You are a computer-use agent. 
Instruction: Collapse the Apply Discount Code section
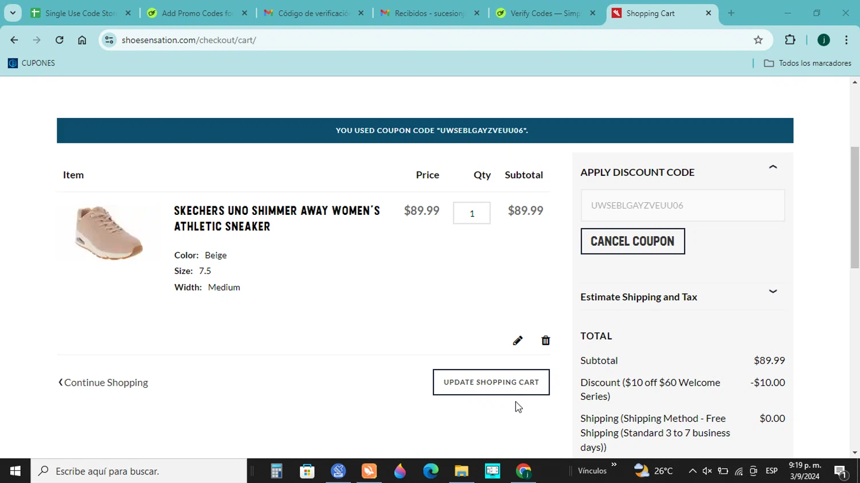point(773,167)
